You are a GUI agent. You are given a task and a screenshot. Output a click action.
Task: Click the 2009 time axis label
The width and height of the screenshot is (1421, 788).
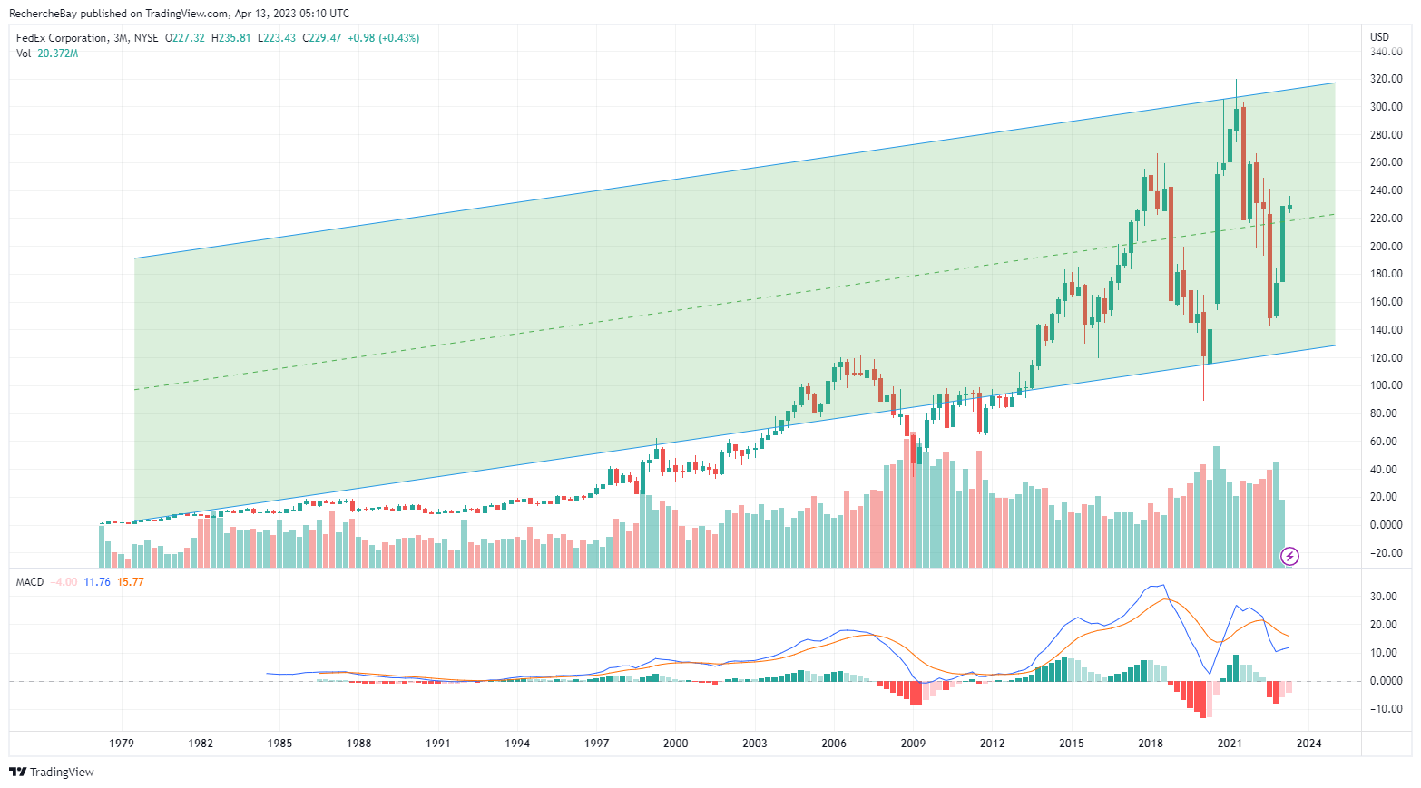pos(913,744)
